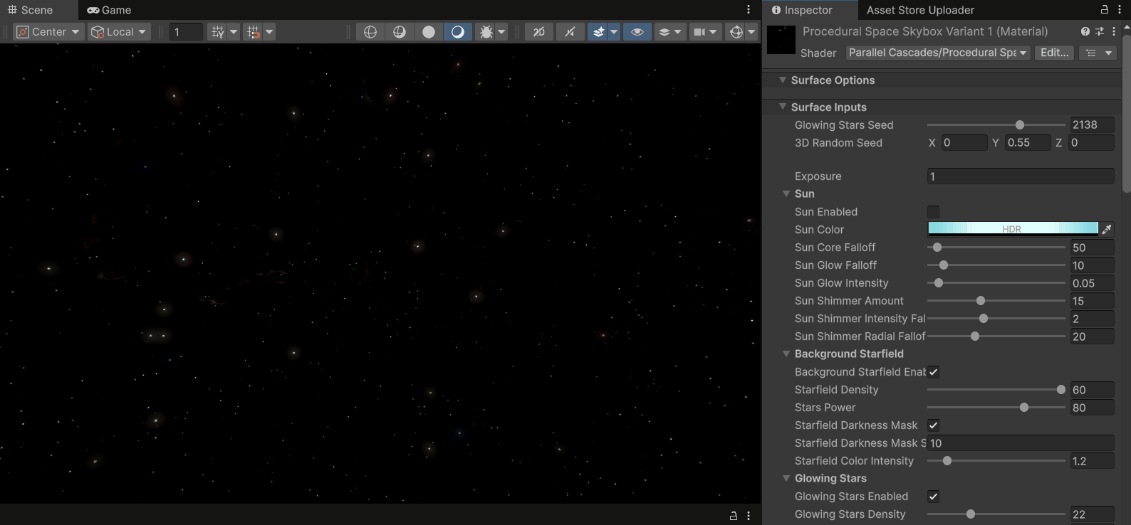Toggle scene lighting icon in Scene toolbar
The width and height of the screenshot is (1131, 525).
point(570,32)
